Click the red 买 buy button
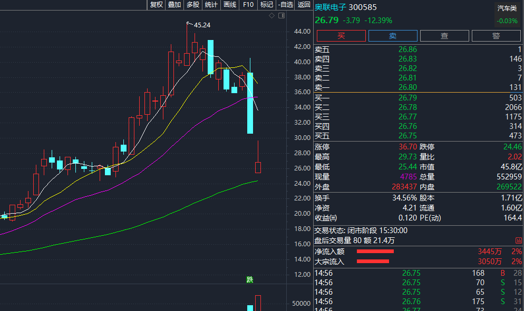This screenshot has height=311, width=524. (x=341, y=36)
